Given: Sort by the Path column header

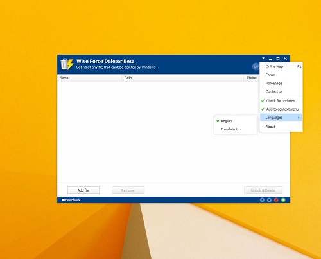Looking at the screenshot, I should [183, 78].
